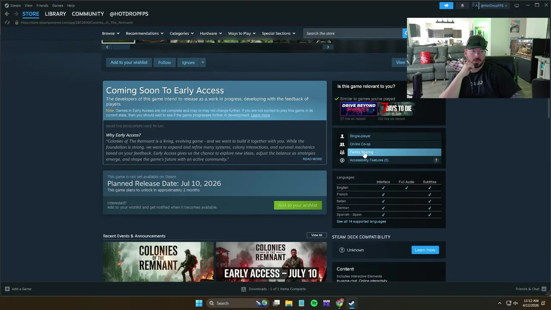Viewport: 551px width, 310px height.
Task: Open the Steam menu
Action: [15, 6]
